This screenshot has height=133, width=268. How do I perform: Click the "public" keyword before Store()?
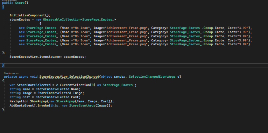(x=7, y=3)
